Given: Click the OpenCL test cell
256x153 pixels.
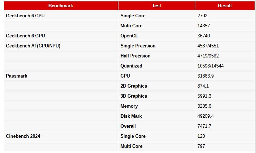Looking at the screenshot, I should 129,36.
